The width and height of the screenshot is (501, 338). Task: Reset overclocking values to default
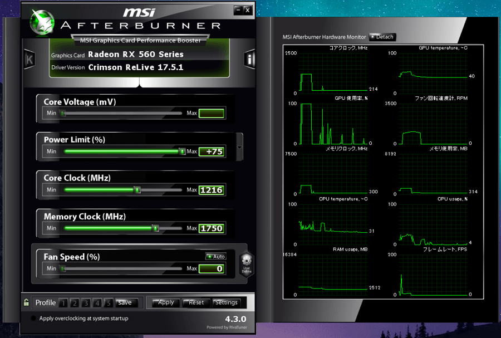pyautogui.click(x=196, y=302)
